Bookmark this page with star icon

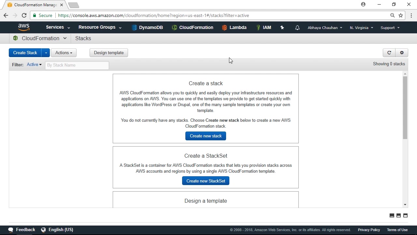coord(401,15)
